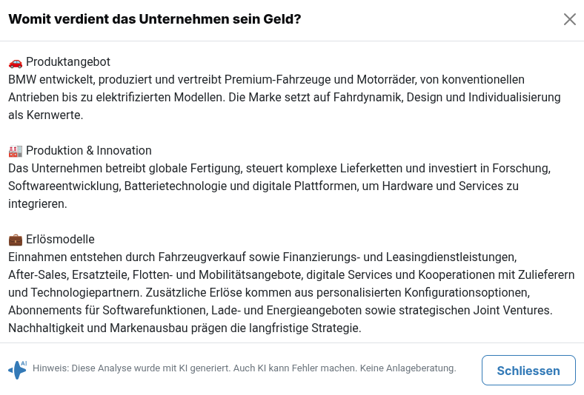Click the line starting 'BMW entwickelt, produziert'

point(266,80)
